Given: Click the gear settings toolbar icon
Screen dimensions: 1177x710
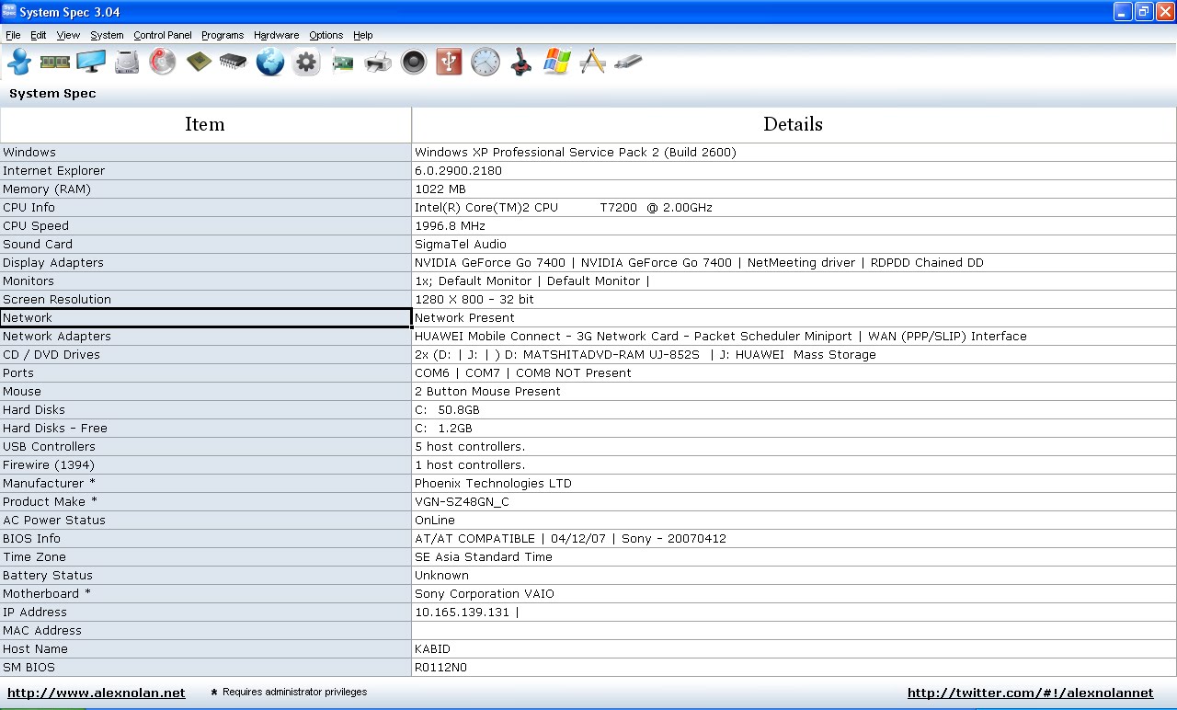Looking at the screenshot, I should (x=306, y=62).
